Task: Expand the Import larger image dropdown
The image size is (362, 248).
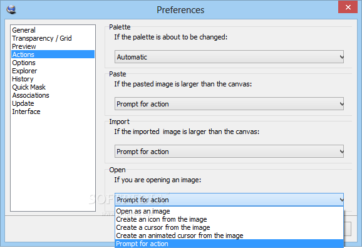Action: [229, 152]
